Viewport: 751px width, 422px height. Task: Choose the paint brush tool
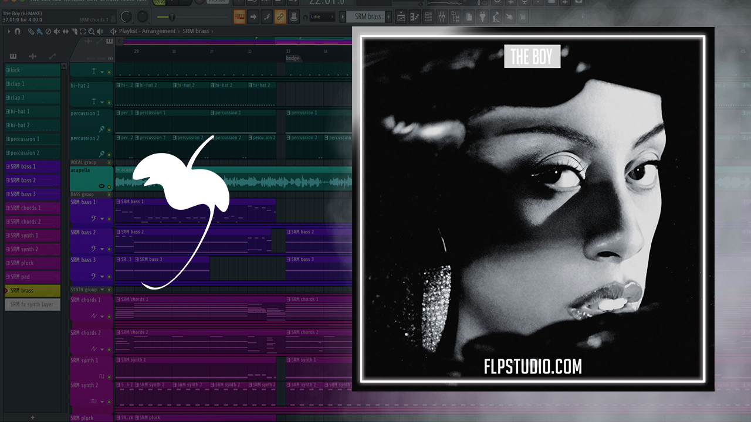click(x=39, y=31)
